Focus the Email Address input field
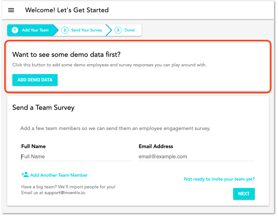 coord(197,157)
